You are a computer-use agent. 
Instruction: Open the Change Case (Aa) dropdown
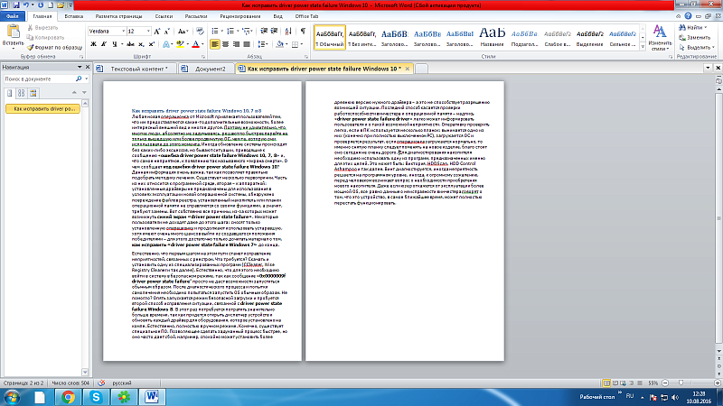point(183,32)
